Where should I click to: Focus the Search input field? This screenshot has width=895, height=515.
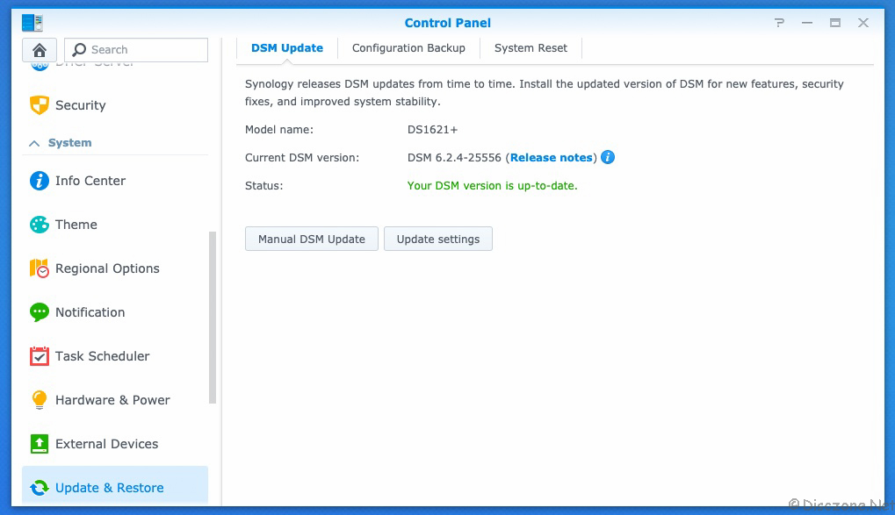(x=136, y=50)
